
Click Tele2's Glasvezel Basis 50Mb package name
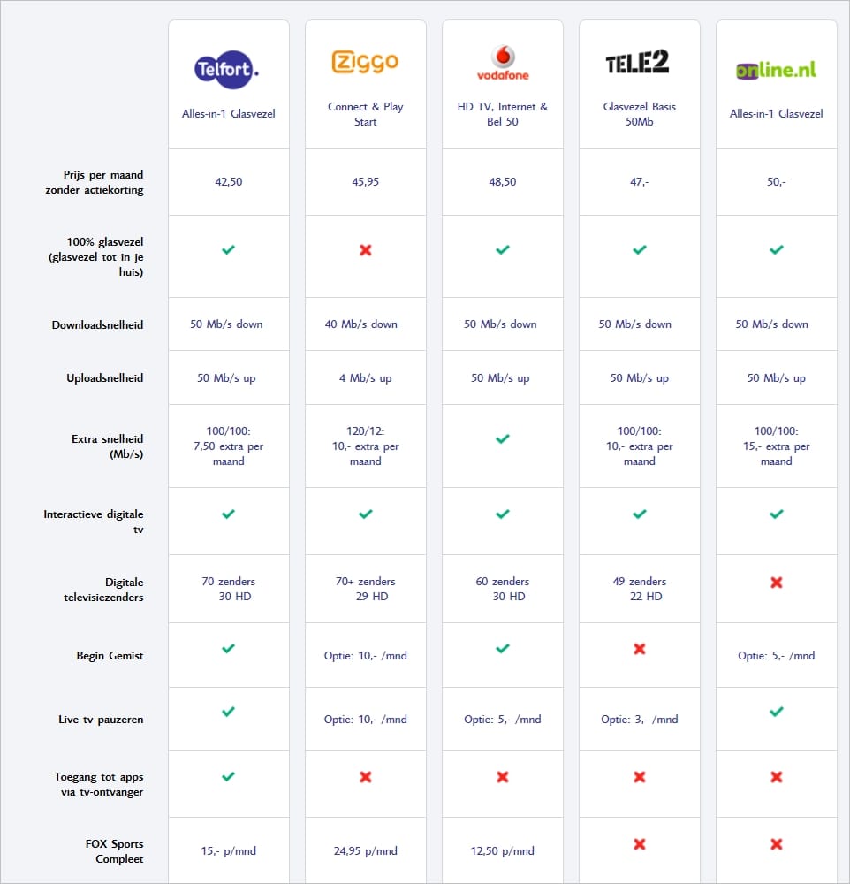pyautogui.click(x=639, y=114)
